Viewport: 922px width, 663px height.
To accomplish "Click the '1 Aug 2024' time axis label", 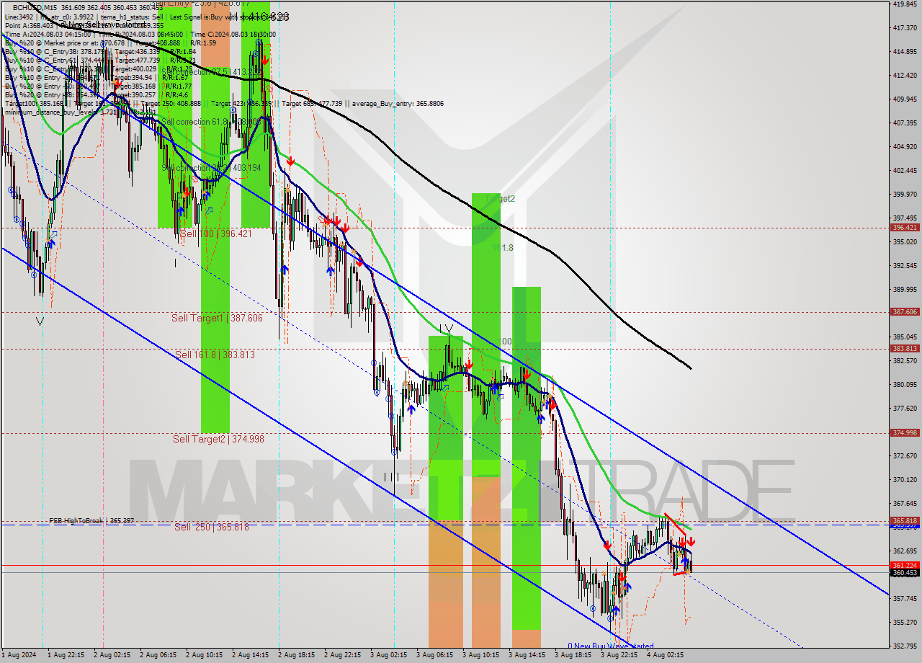I will [x=19, y=656].
